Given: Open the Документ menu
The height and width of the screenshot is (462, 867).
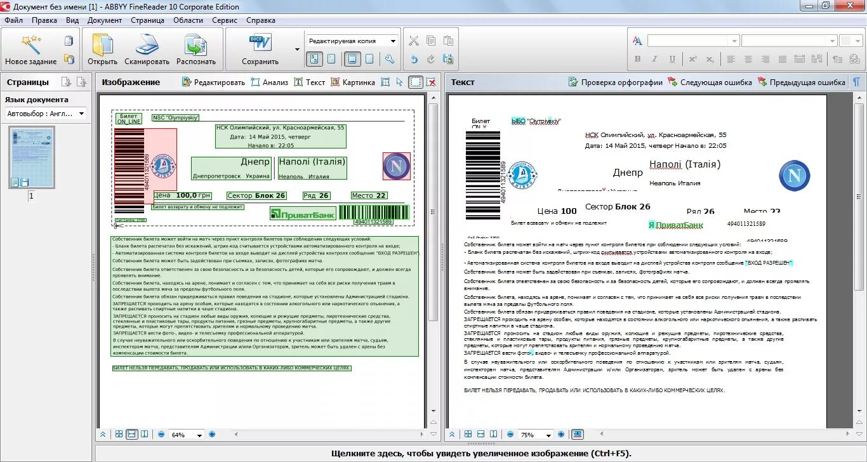Looking at the screenshot, I should click(x=105, y=20).
